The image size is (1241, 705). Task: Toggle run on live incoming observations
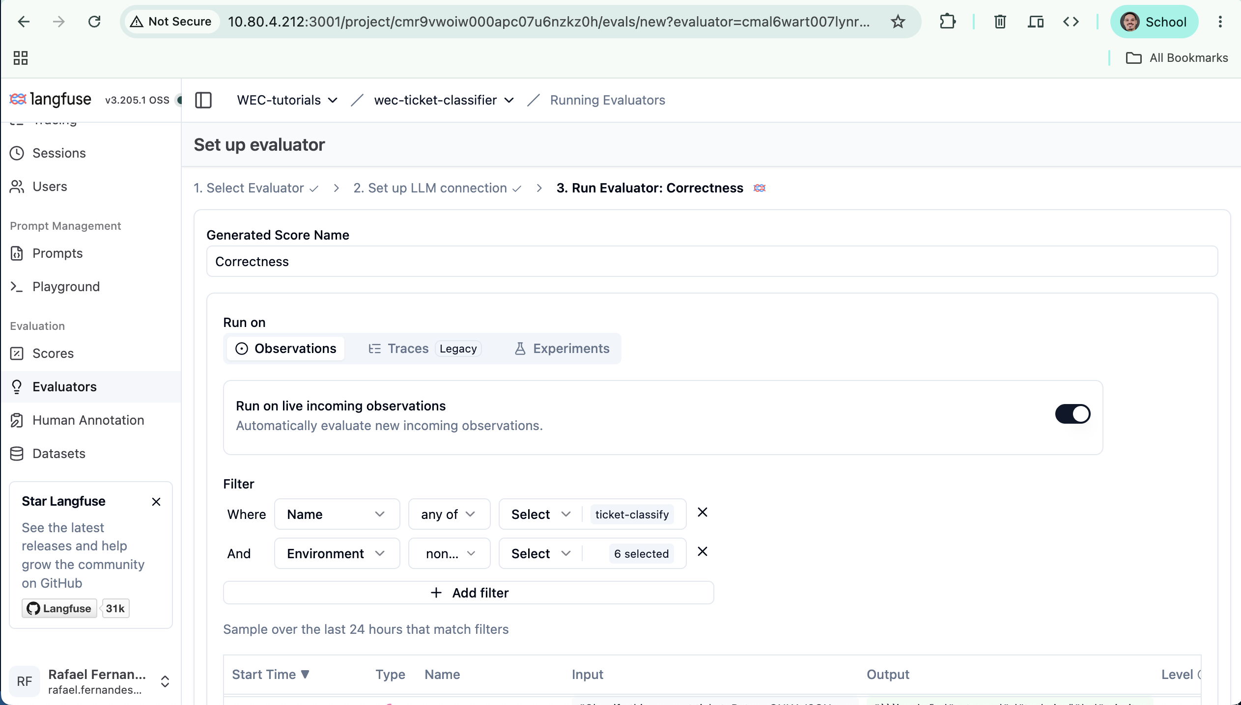point(1072,414)
